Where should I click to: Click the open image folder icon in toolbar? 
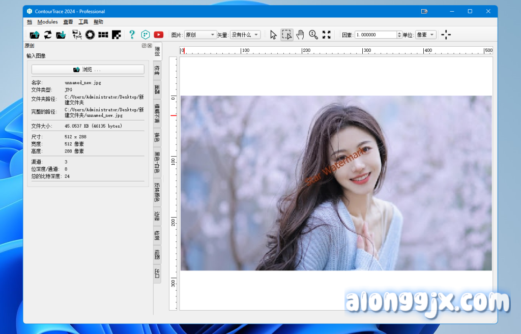35,35
